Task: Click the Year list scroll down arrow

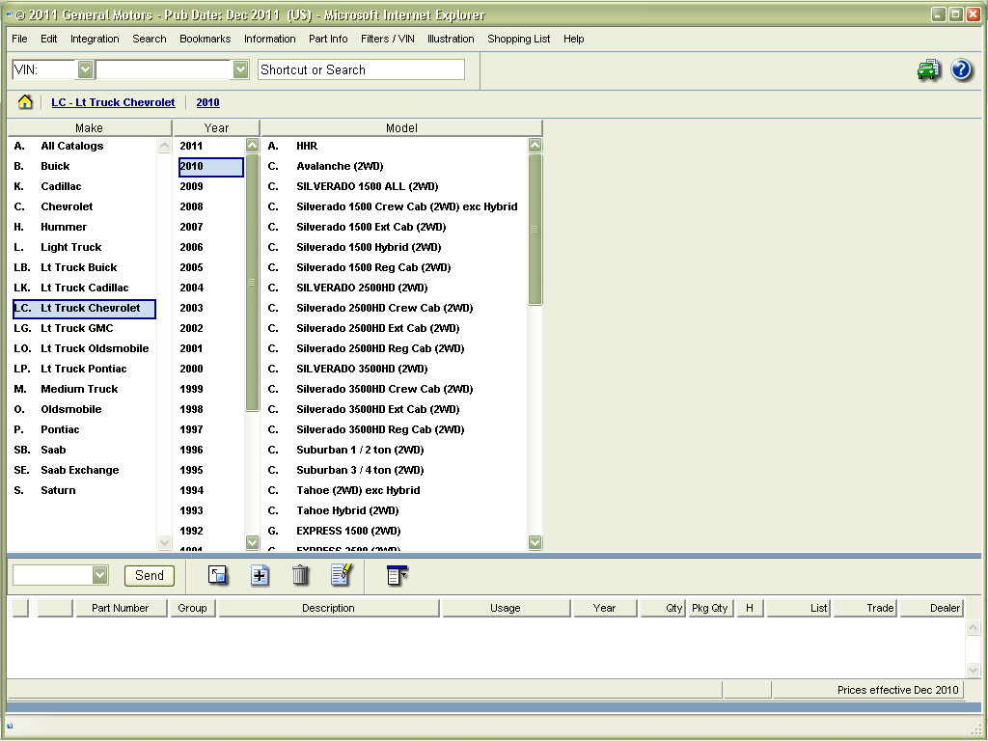Action: point(252,542)
